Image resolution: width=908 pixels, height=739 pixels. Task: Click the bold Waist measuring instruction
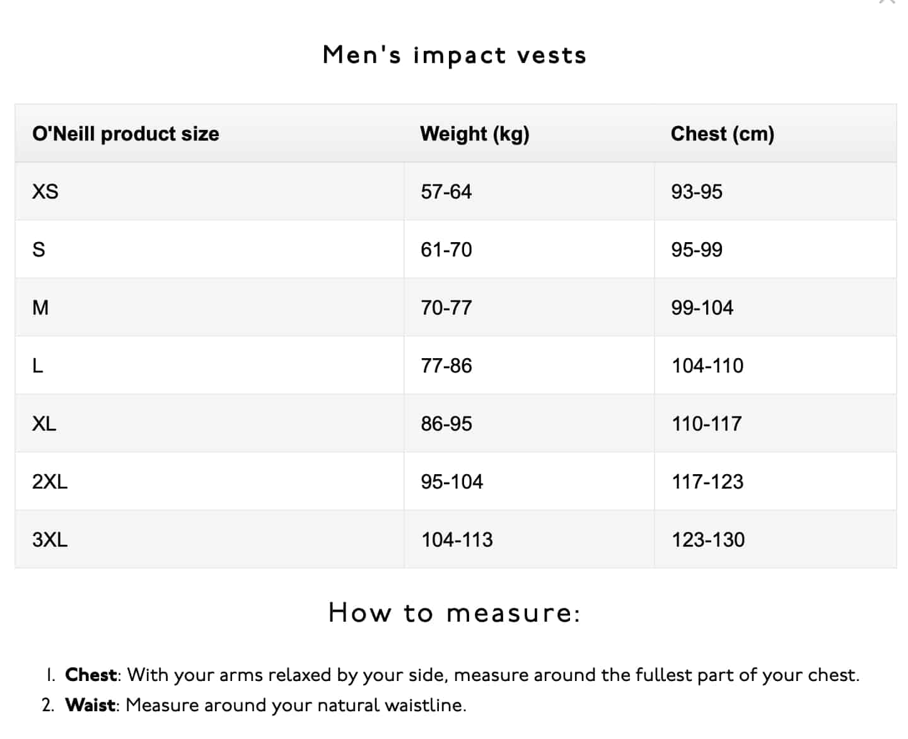[x=90, y=705]
